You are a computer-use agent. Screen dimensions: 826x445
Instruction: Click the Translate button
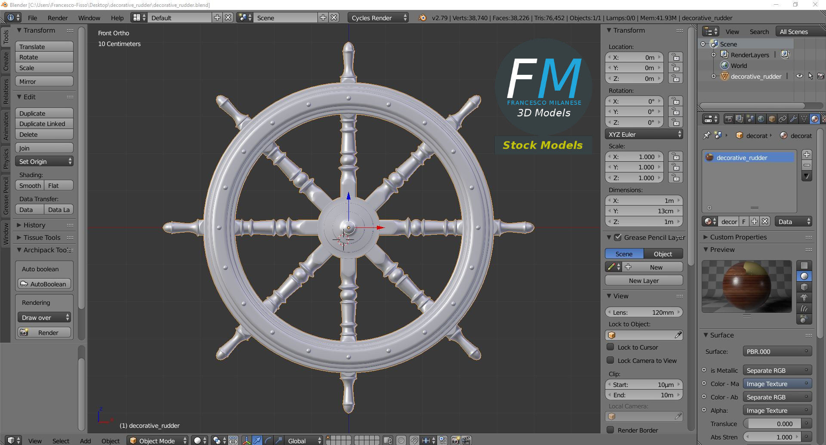[x=44, y=46]
